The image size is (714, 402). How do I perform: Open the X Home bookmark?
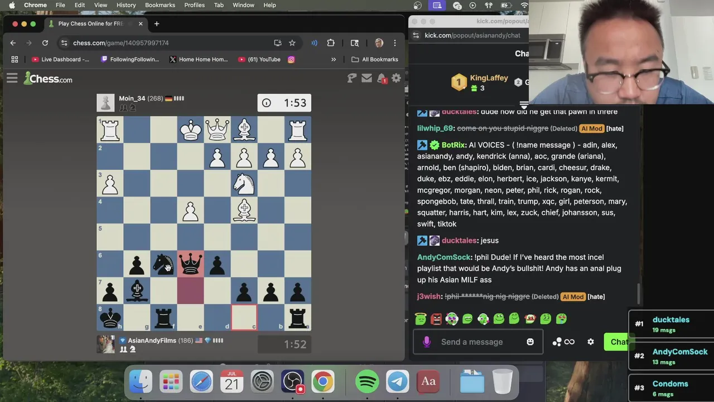tap(199, 59)
